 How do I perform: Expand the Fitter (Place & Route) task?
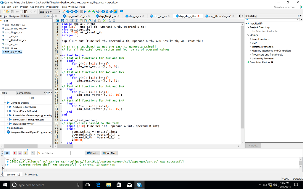pyautogui.click(x=7, y=111)
